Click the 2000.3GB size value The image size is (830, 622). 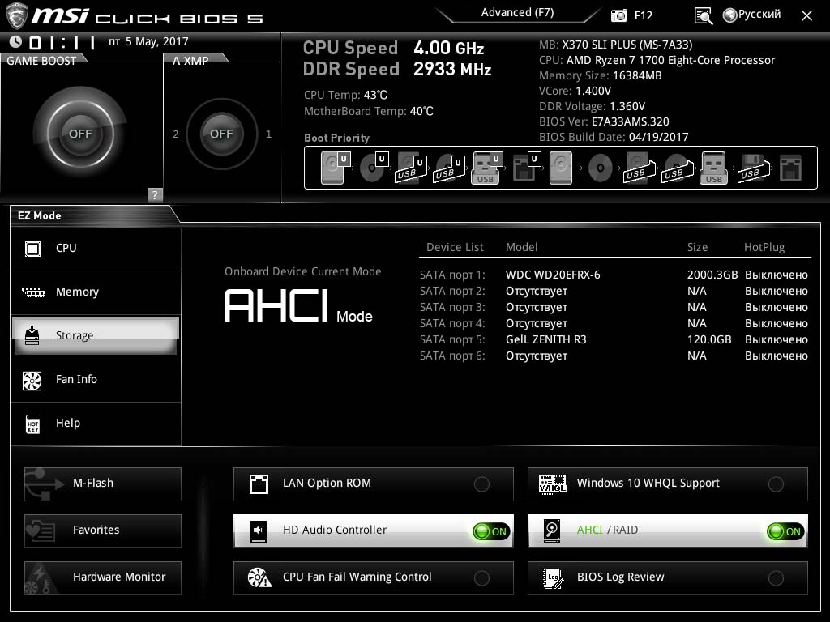pos(712,275)
